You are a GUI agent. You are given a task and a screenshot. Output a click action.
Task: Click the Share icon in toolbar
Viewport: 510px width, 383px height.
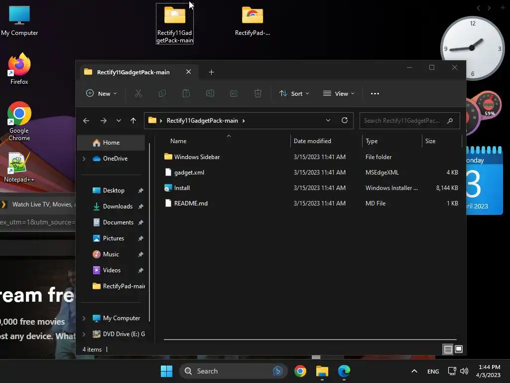[x=234, y=93]
